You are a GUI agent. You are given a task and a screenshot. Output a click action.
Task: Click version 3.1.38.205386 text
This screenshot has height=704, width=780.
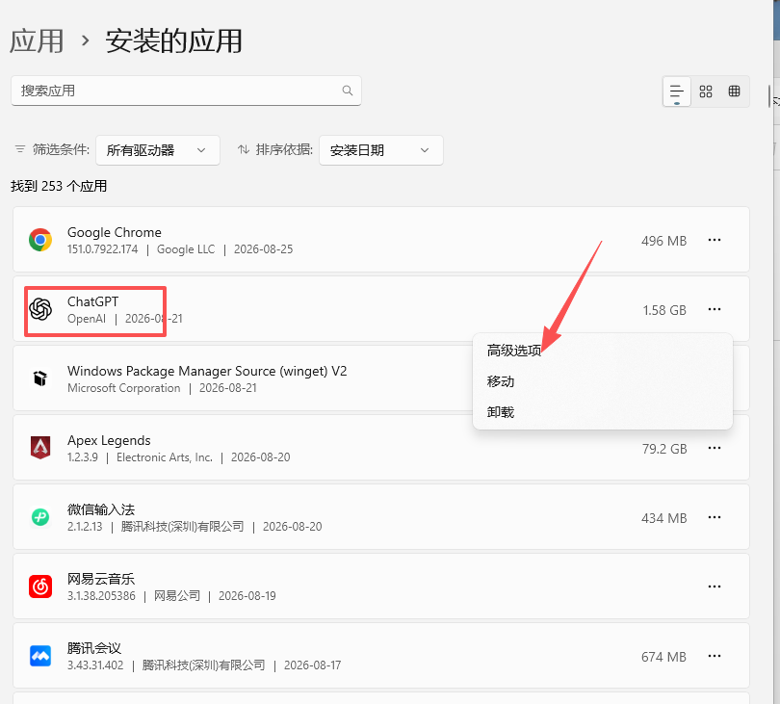click(101, 596)
